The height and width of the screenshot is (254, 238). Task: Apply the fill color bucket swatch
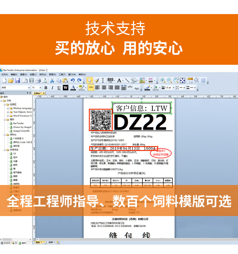[156, 88]
